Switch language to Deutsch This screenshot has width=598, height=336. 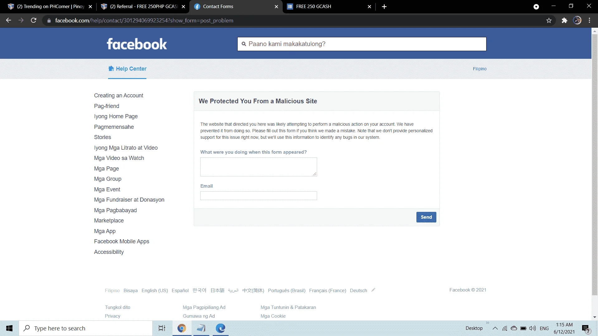click(x=358, y=291)
